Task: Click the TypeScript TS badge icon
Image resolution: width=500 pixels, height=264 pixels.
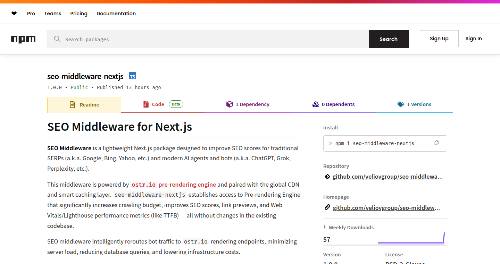Action: [x=132, y=76]
